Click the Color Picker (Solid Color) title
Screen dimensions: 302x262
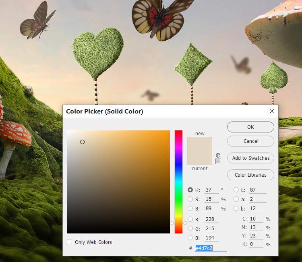(105, 111)
